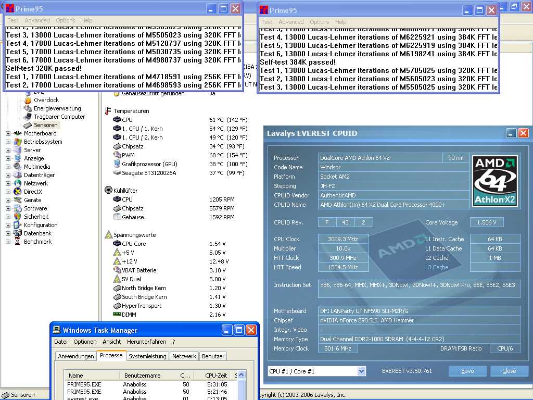533x400 pixels.
Task: Click the CPU Clock value 3009.3 MHz
Action: tap(343, 239)
